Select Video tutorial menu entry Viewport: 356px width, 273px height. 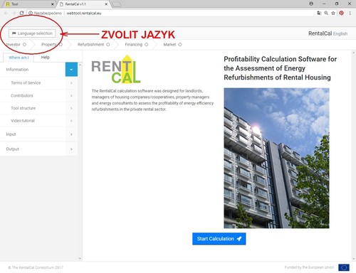[x=23, y=121]
